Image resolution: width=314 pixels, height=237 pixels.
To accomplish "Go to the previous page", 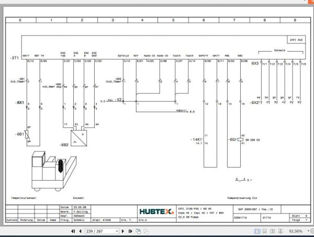I will pyautogui.click(x=80, y=231).
